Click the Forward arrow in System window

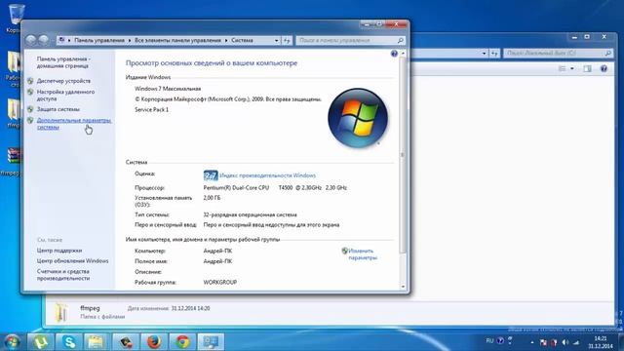tap(43, 40)
